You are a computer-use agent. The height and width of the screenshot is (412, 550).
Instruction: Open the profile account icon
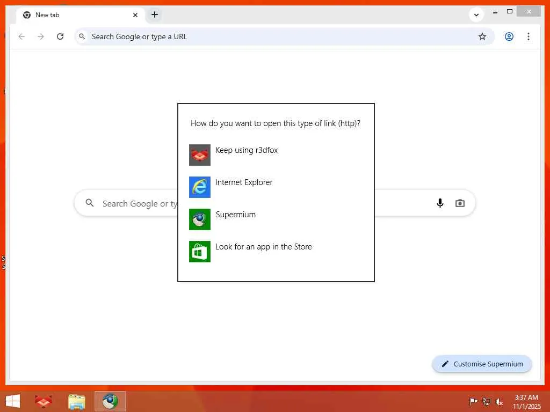509,36
